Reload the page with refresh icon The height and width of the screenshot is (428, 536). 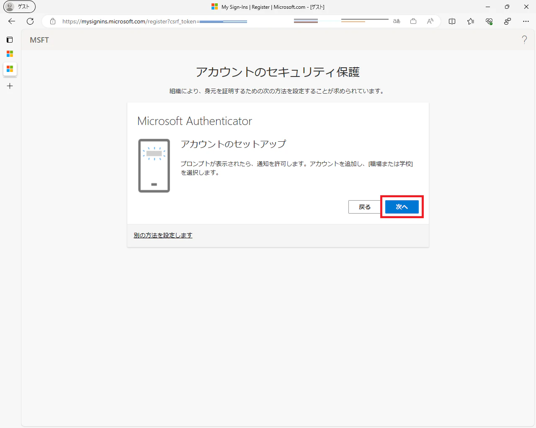pyautogui.click(x=30, y=21)
